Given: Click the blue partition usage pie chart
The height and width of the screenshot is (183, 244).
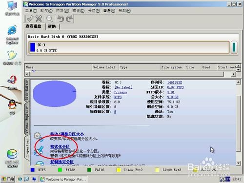Looking at the screenshot, I should click(x=55, y=94).
